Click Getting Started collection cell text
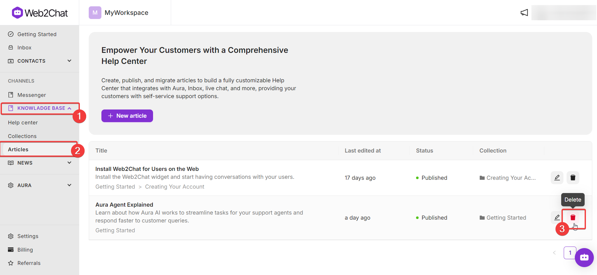The width and height of the screenshot is (597, 275). pyautogui.click(x=506, y=218)
